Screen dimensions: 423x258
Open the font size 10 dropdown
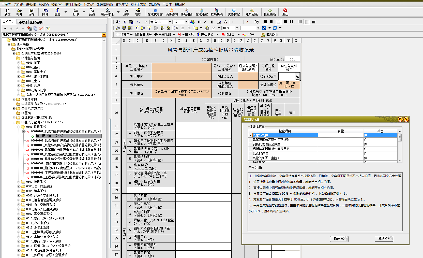click(186, 22)
